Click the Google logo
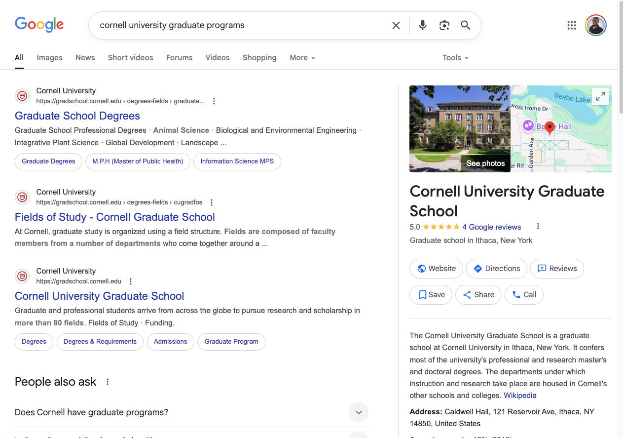The height and width of the screenshot is (438, 623). point(39,25)
